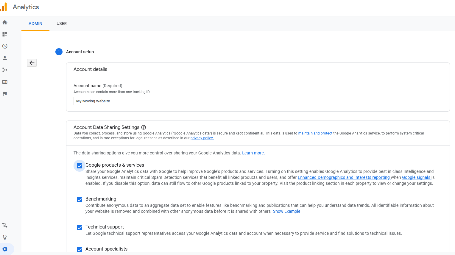Open Conversions flag icon in sidebar

click(5, 94)
